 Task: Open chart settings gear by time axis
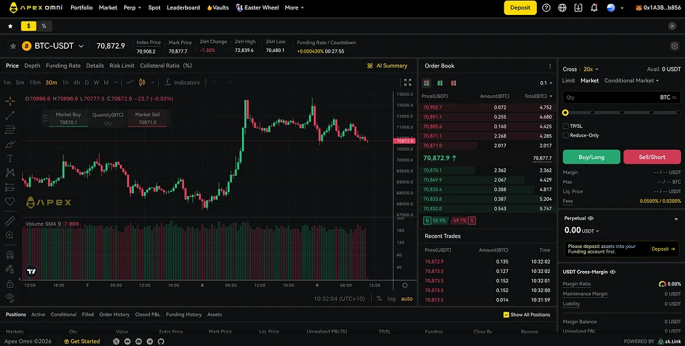click(405, 285)
